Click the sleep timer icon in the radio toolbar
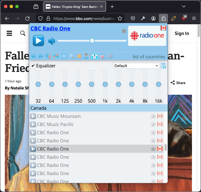 coord(64,56)
